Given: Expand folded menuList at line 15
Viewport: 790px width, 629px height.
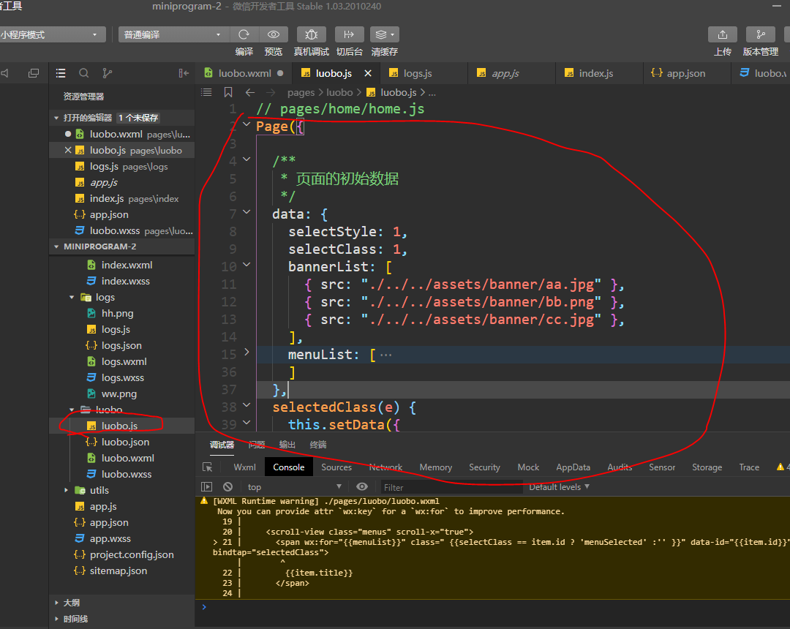Looking at the screenshot, I should click(247, 352).
